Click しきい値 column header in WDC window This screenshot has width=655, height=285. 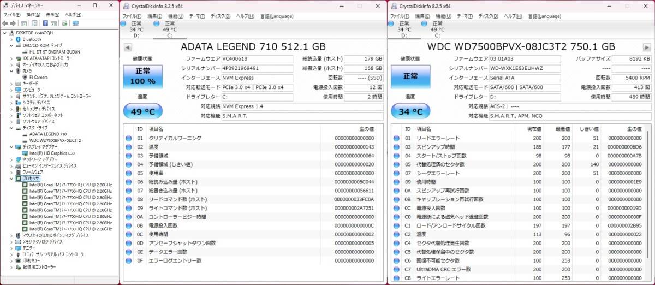[585, 129]
